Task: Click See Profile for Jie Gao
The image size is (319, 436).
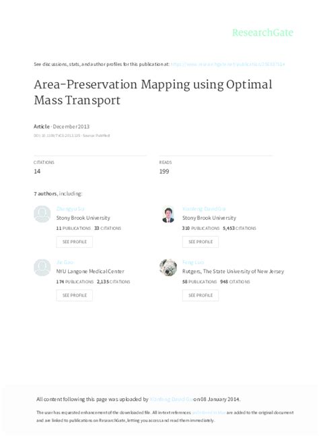Action: tap(75, 295)
